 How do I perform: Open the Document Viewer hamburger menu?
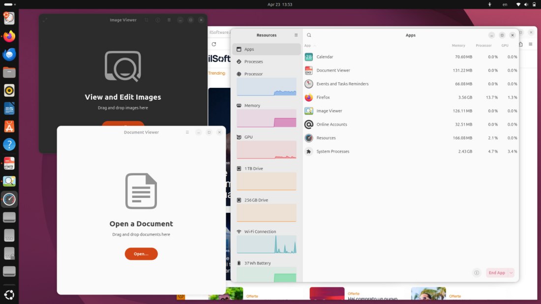click(187, 132)
